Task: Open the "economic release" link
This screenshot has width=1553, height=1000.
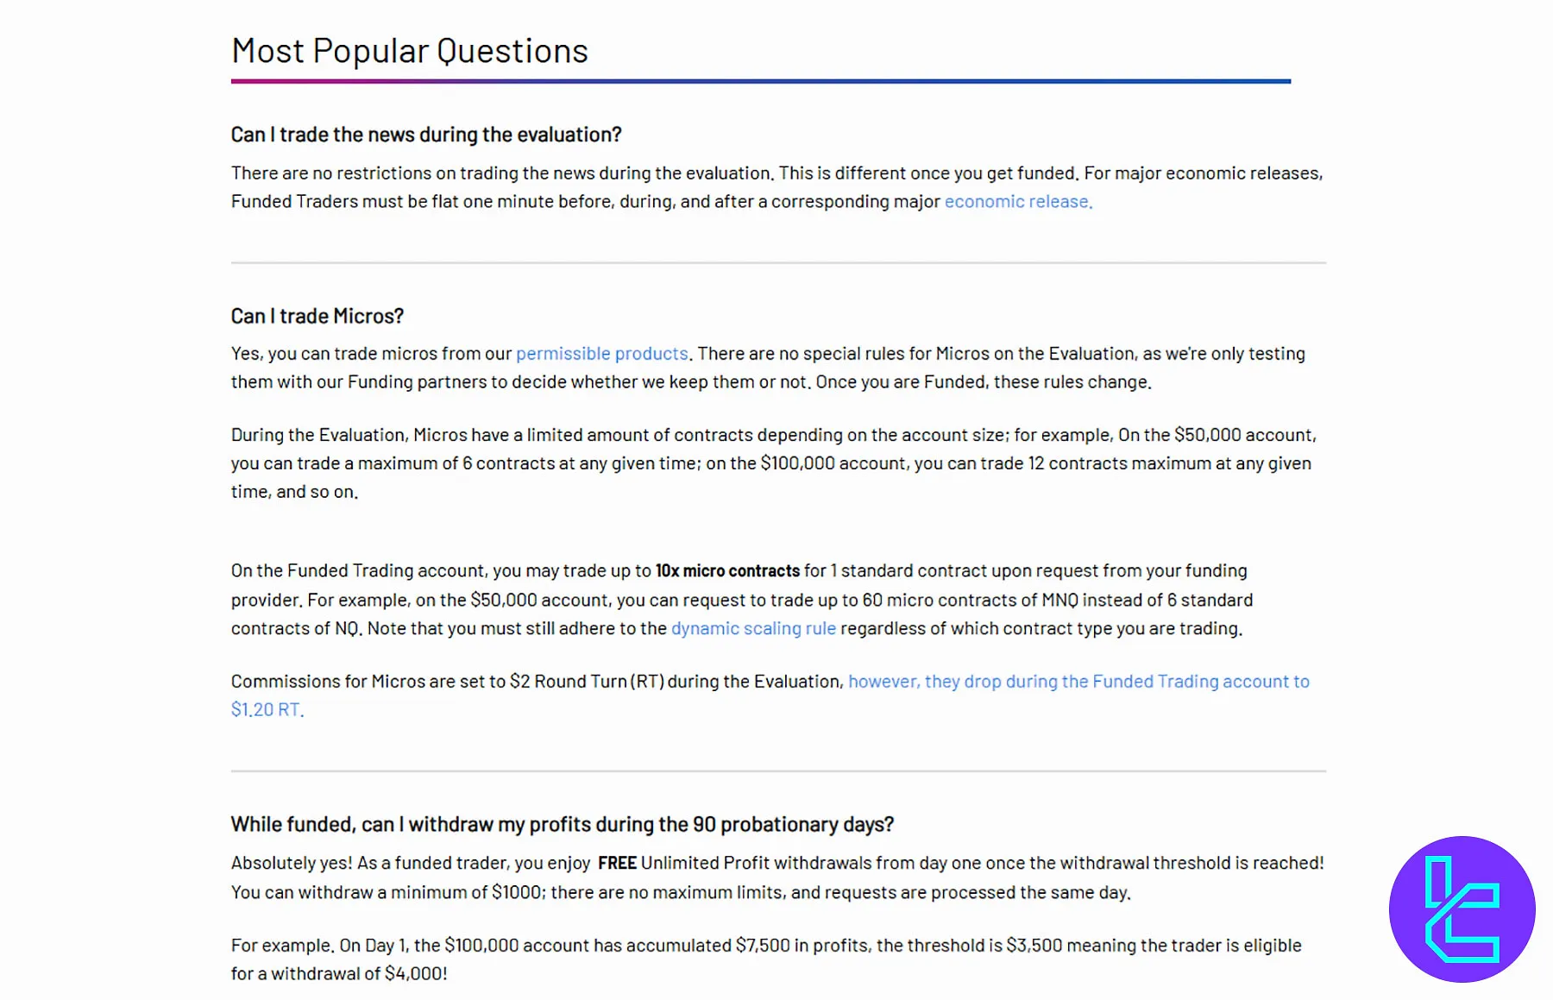Action: coord(1017,202)
